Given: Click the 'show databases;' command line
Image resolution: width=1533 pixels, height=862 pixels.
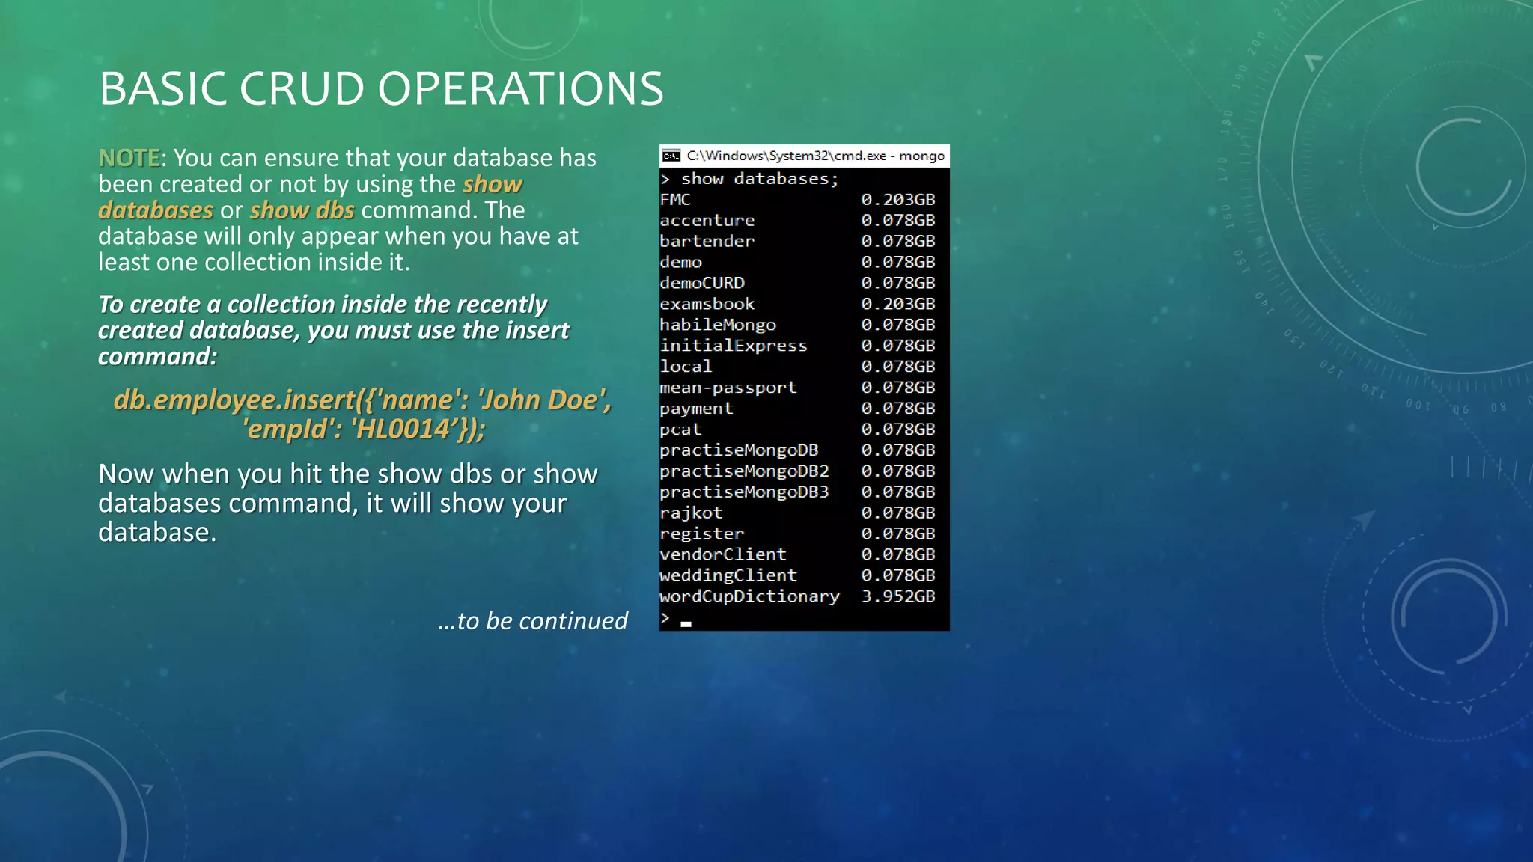Looking at the screenshot, I should click(x=759, y=179).
